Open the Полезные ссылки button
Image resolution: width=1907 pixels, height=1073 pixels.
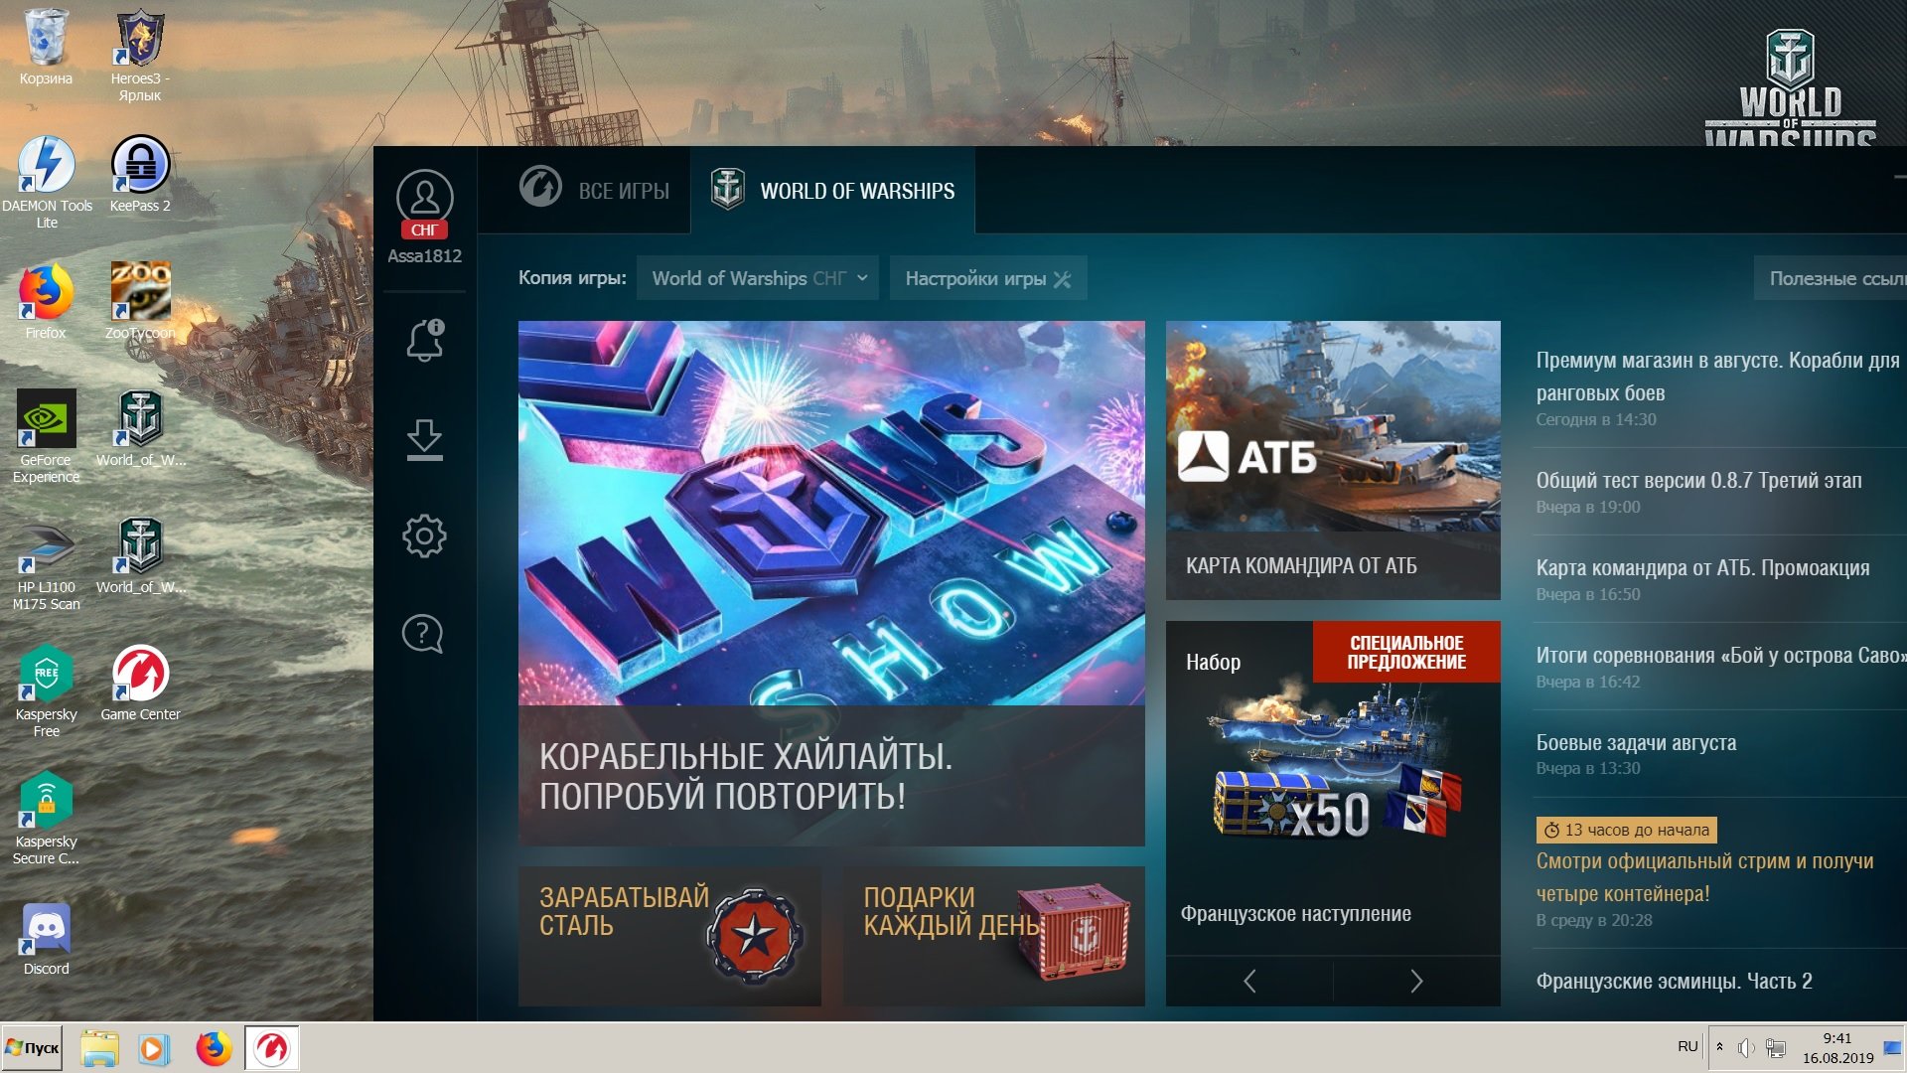[1831, 278]
